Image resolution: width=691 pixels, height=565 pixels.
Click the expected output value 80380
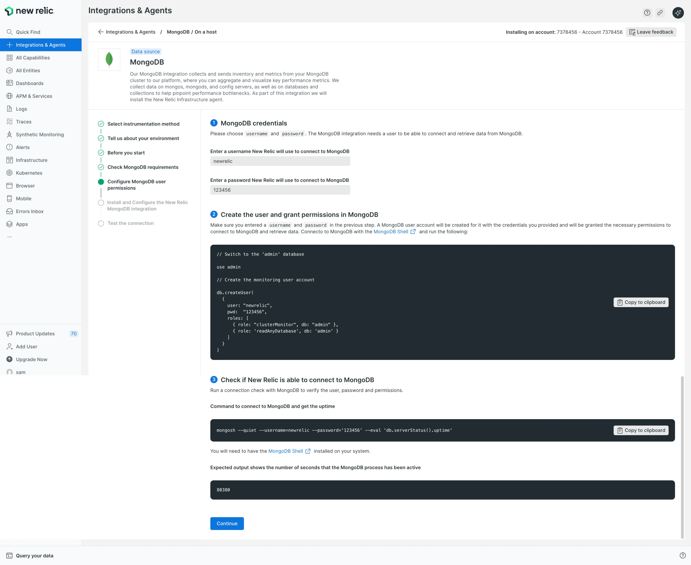(223, 490)
